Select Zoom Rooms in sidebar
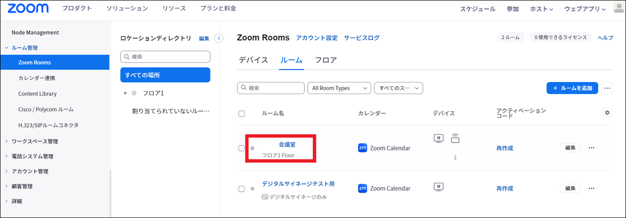The image size is (626, 218). coord(55,62)
